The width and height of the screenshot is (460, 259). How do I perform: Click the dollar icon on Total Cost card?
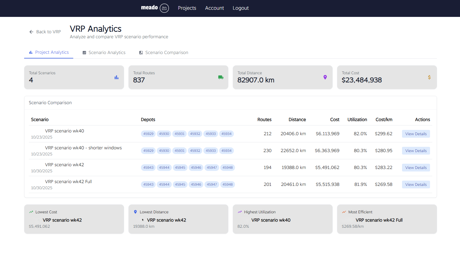429,77
